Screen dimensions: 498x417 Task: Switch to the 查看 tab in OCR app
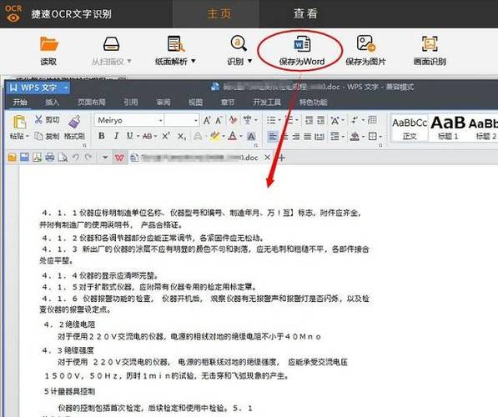[x=305, y=13]
